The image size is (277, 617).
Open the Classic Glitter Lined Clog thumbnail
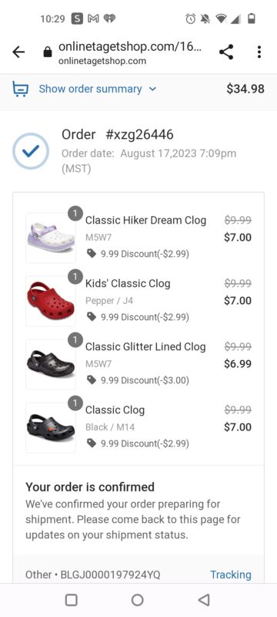click(51, 364)
